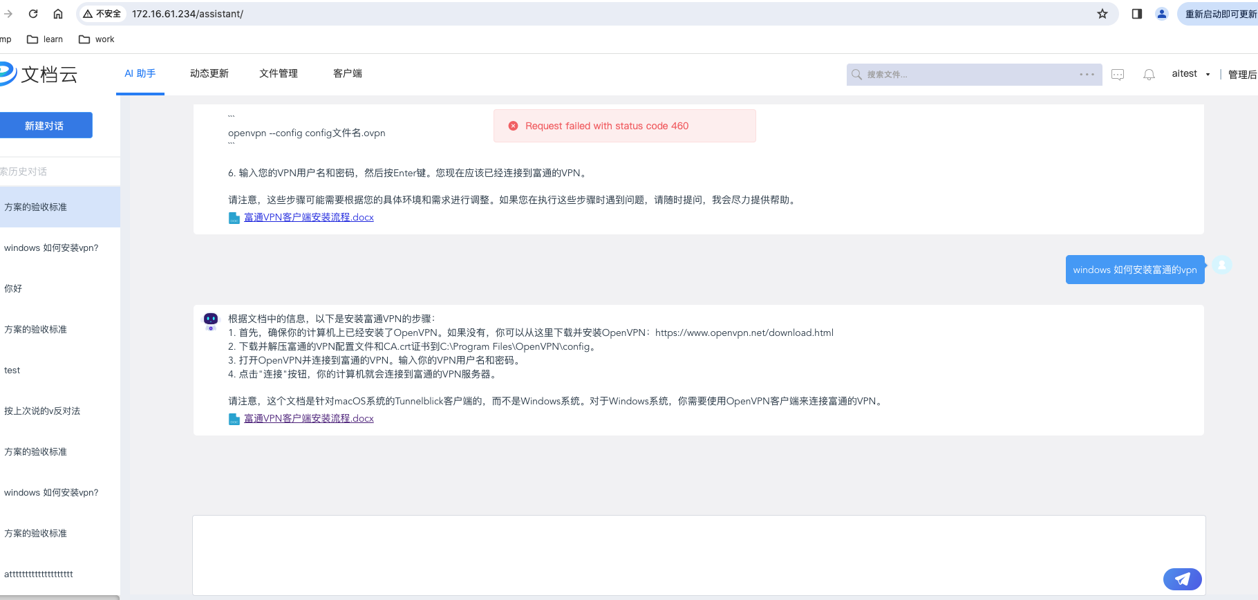
Task: Click the relaunch to update button
Action: 1219,14
